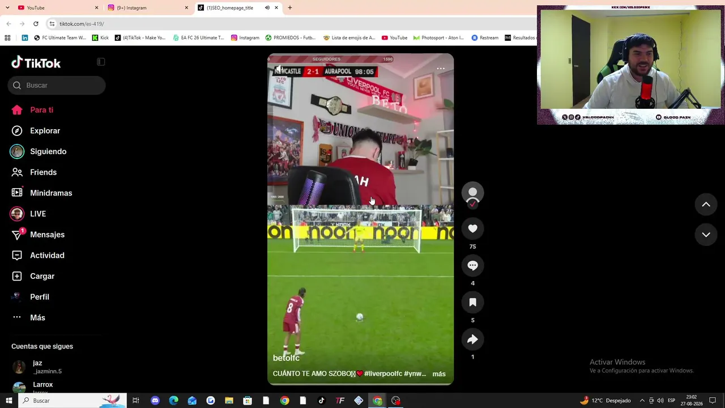Open the Lista de emojis bookmark
The height and width of the screenshot is (408, 725).
(349, 38)
